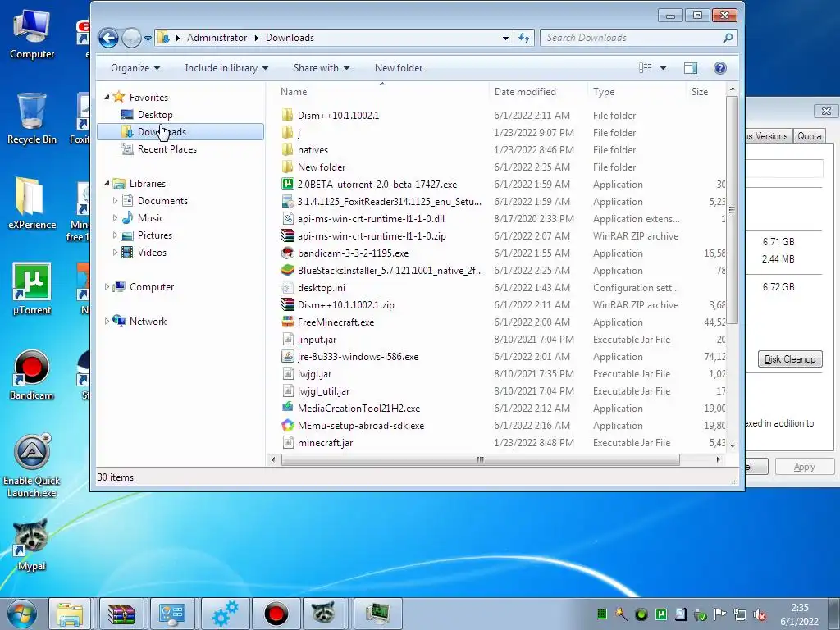840x630 pixels.
Task: Collapse the Favorites group
Action: (x=107, y=97)
